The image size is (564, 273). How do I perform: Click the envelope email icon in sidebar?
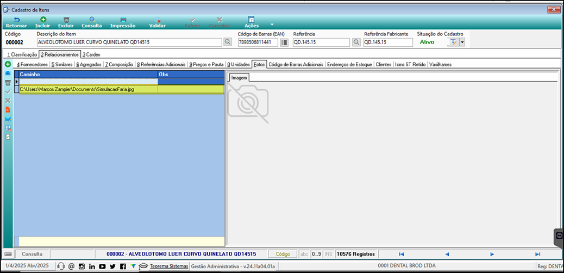coord(8,119)
